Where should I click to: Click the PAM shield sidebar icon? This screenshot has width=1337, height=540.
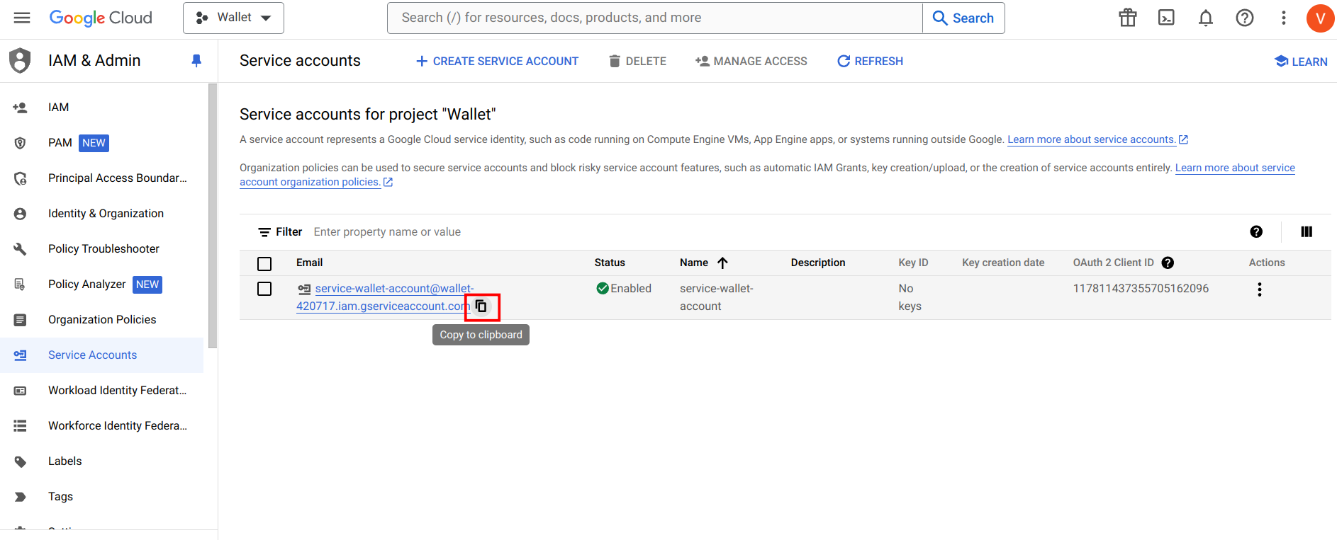[20, 143]
